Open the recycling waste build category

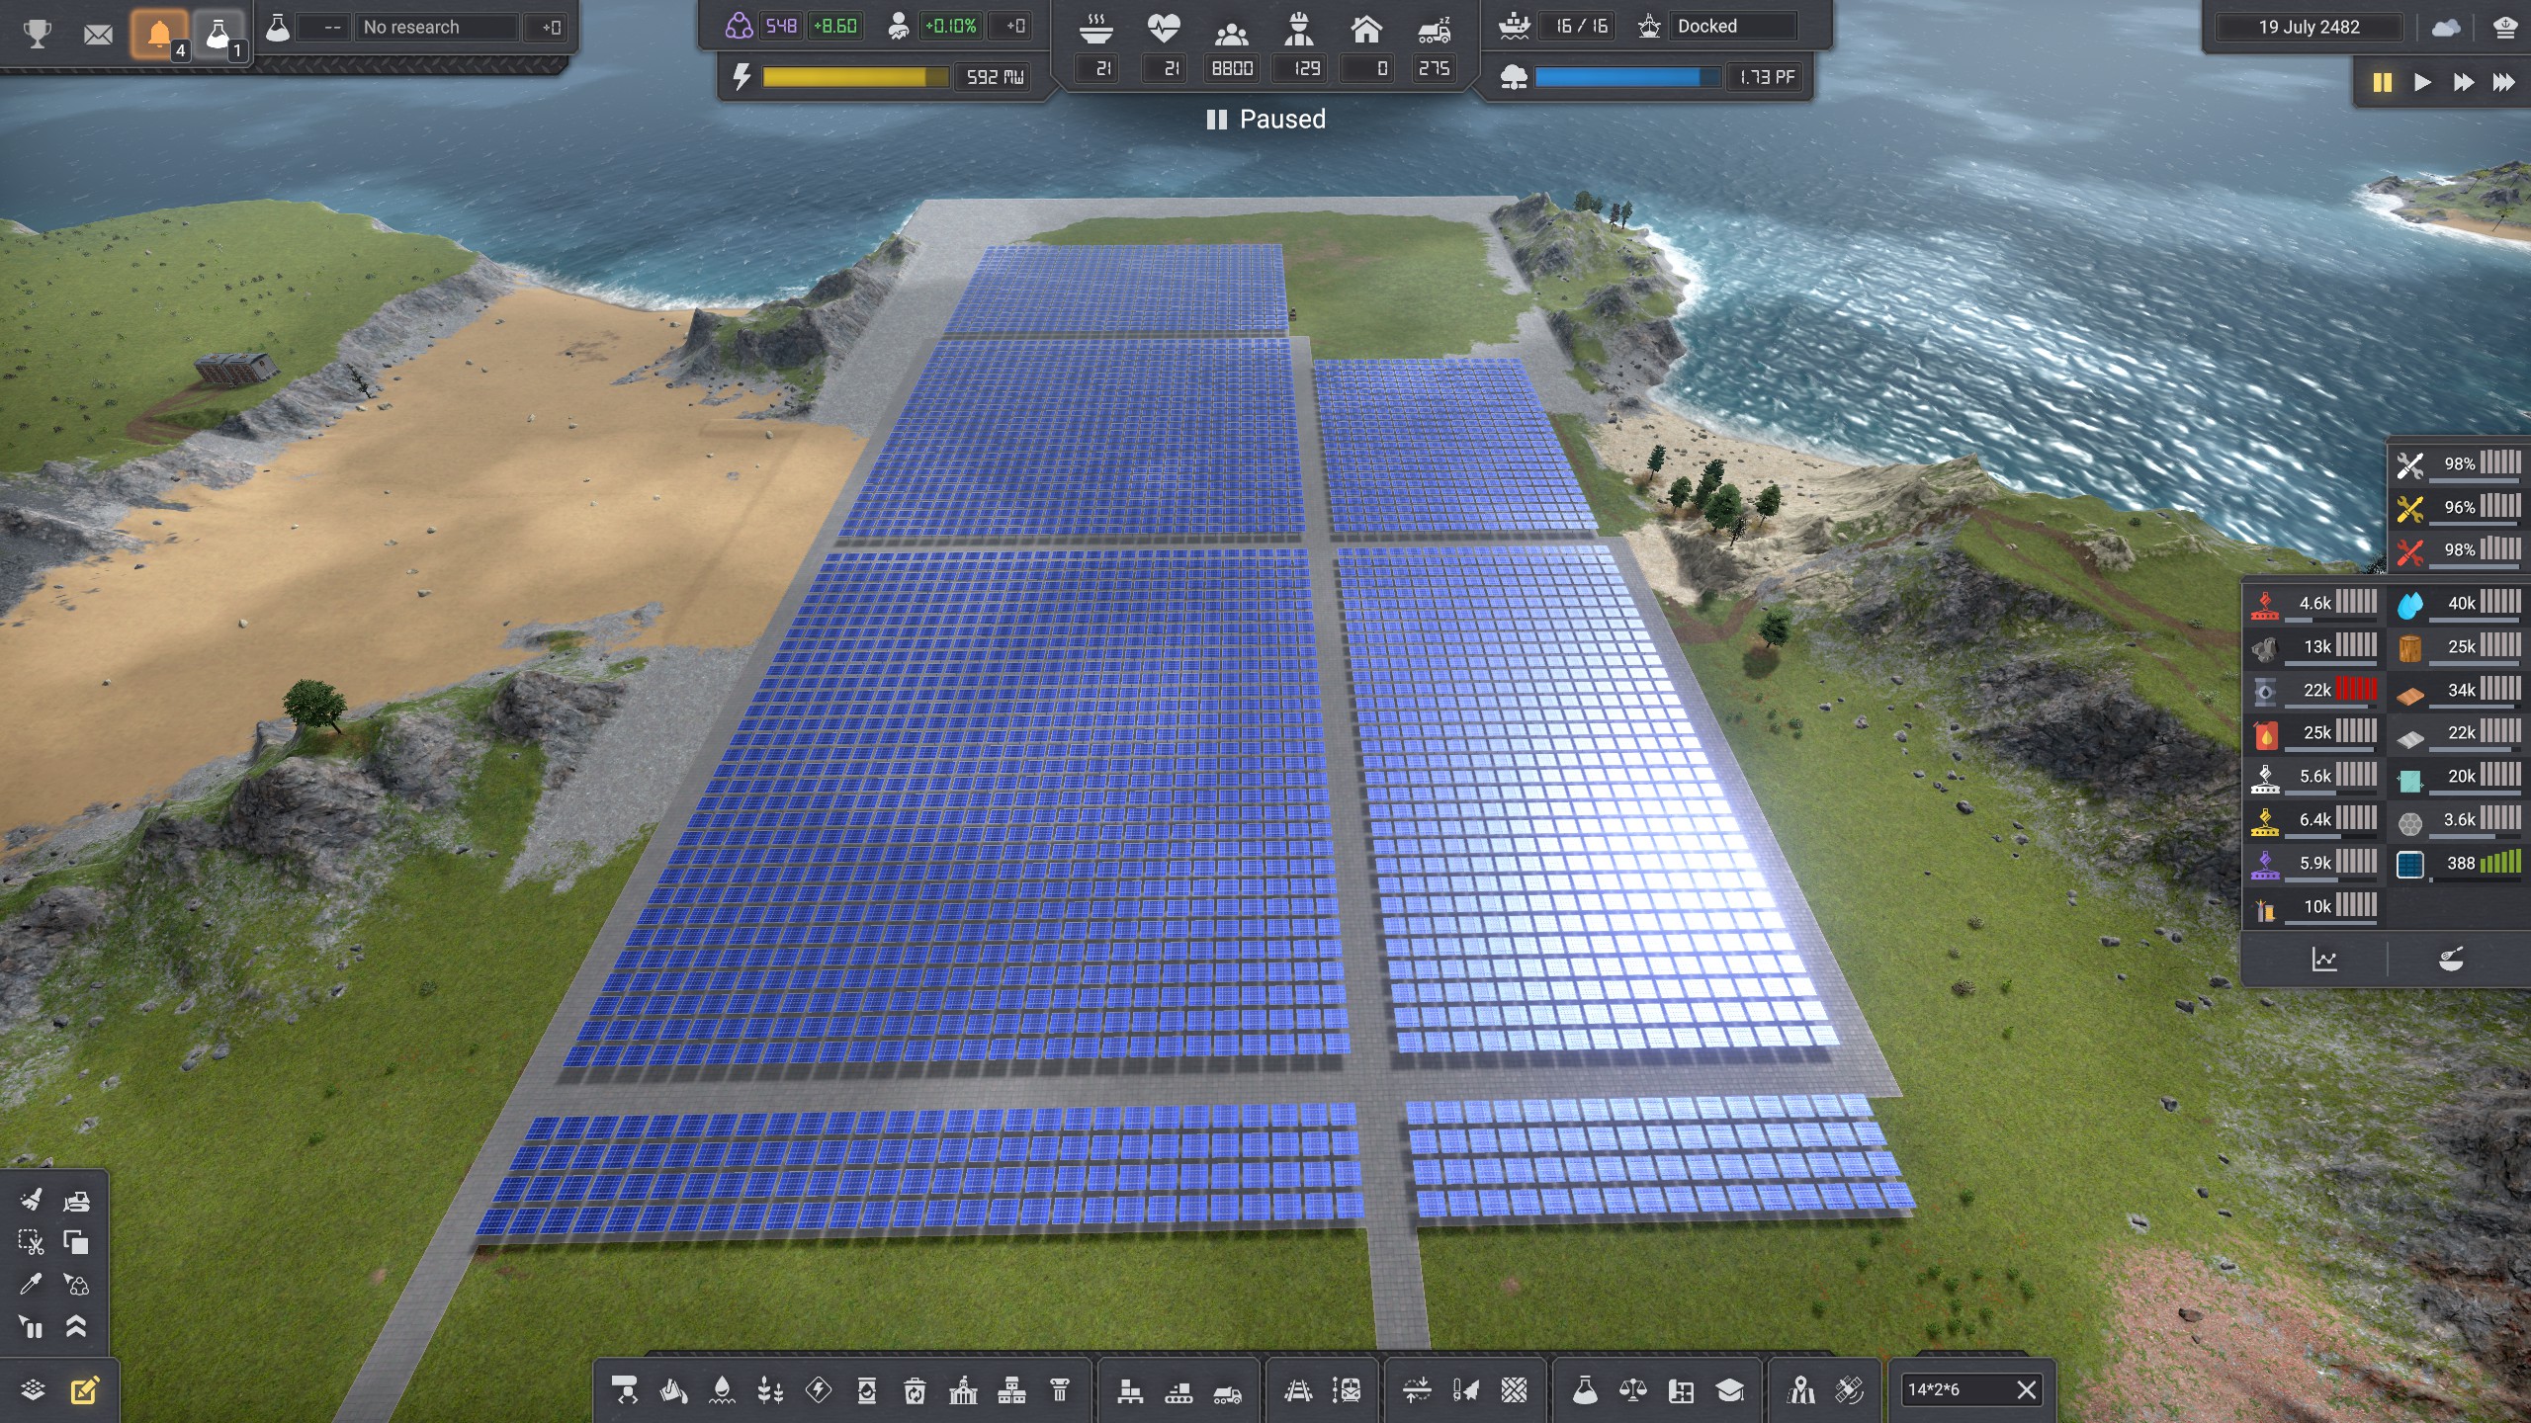916,1390
